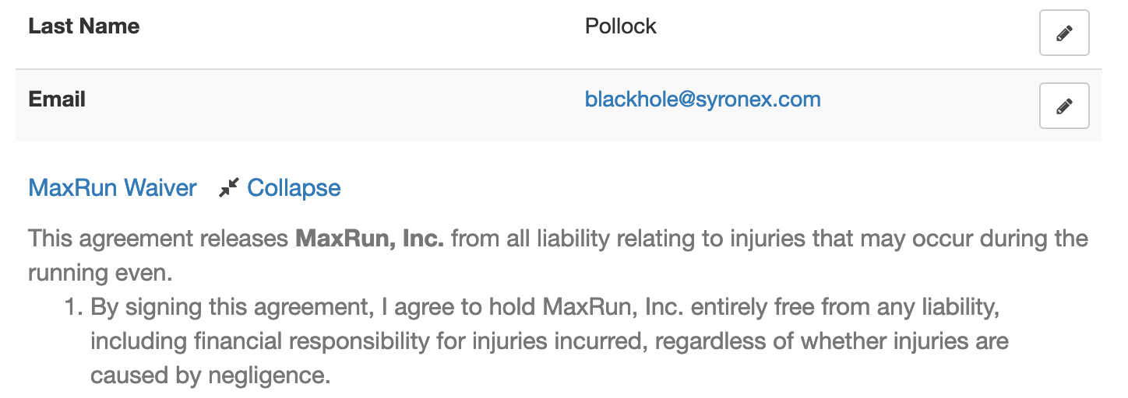Image resolution: width=1128 pixels, height=398 pixels.
Task: Click the 'caused by negligence.' line
Action: coord(210,375)
